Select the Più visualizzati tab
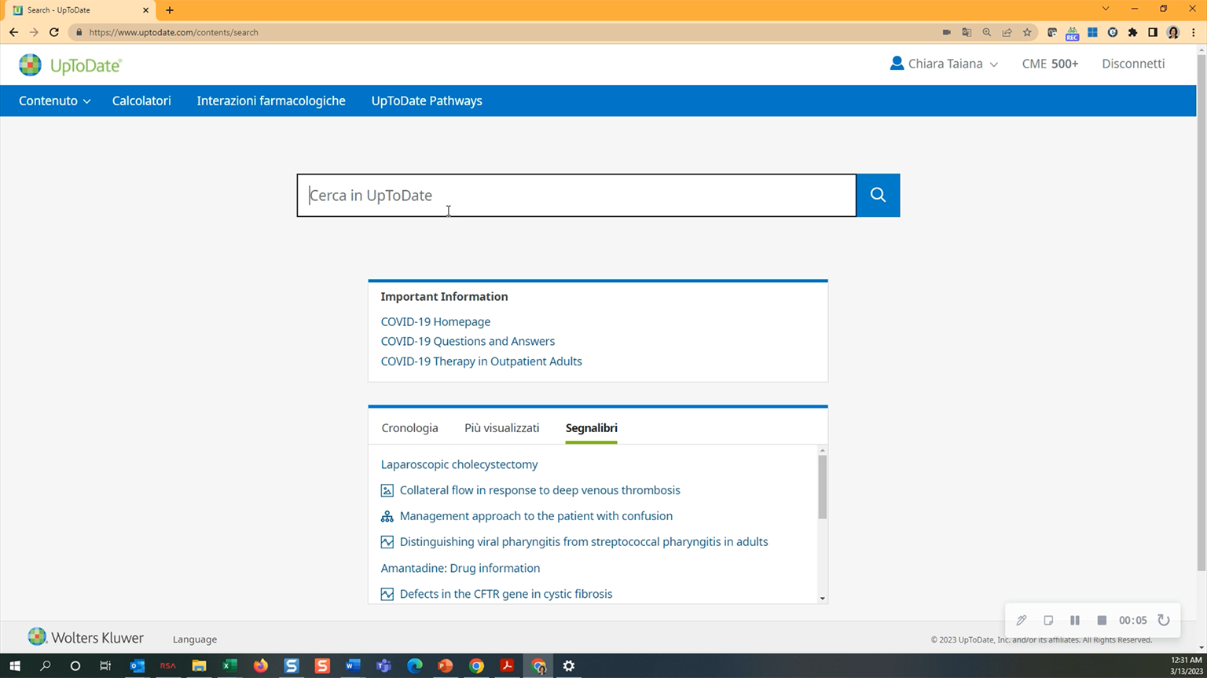Image resolution: width=1207 pixels, height=678 pixels. 501,427
